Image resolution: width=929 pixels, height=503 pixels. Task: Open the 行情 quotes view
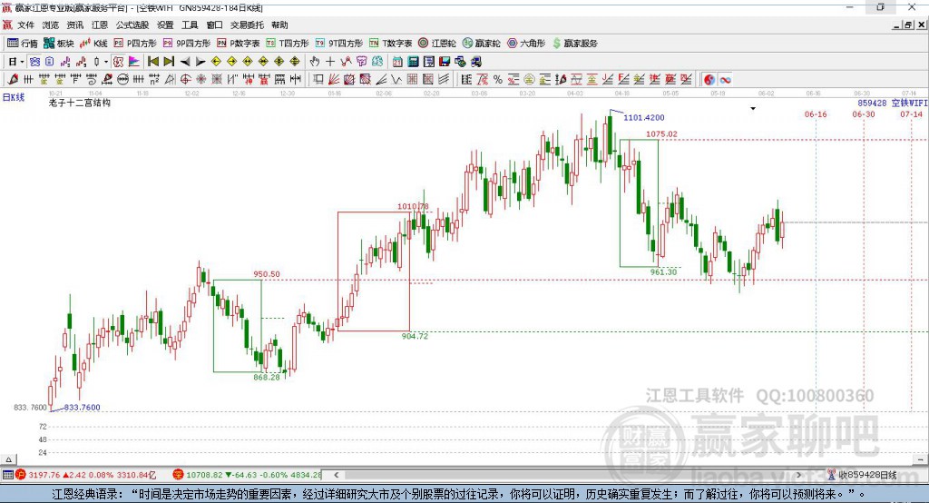pos(23,44)
